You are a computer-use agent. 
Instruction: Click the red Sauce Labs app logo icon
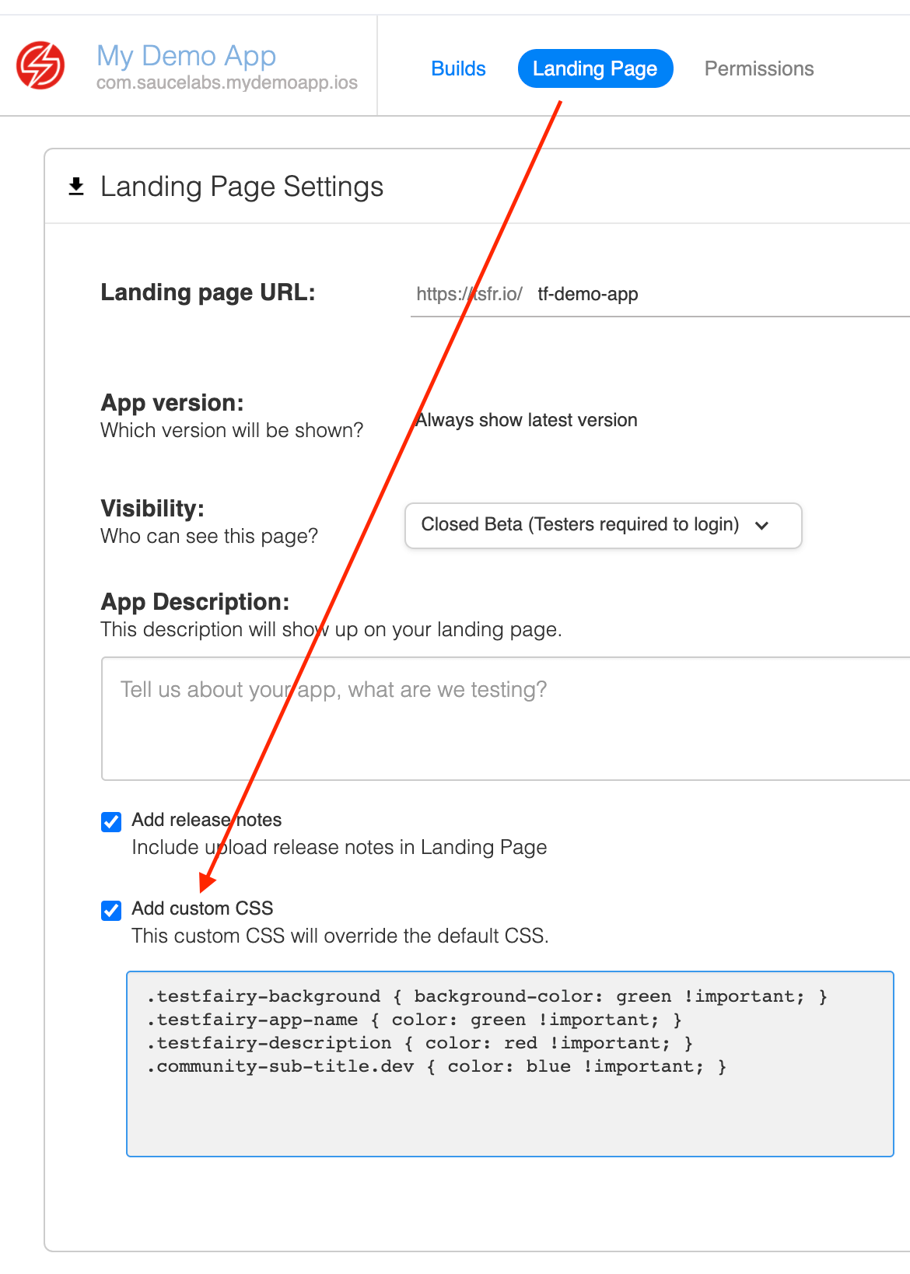(41, 65)
